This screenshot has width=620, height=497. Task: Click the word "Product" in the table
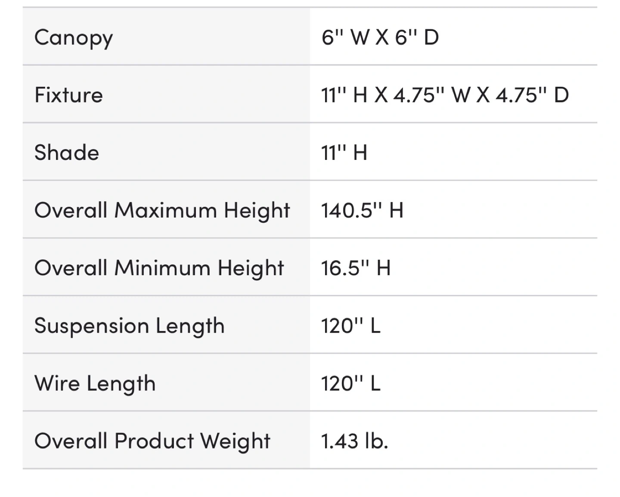pos(154,441)
